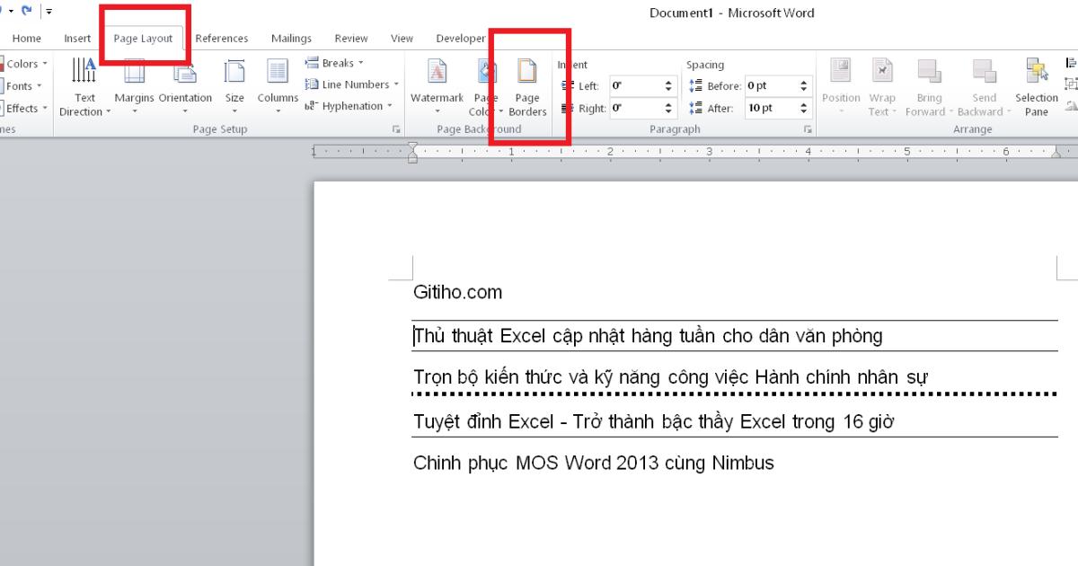The image size is (1078, 566).
Task: Open the Breaks menu
Action: tap(334, 63)
